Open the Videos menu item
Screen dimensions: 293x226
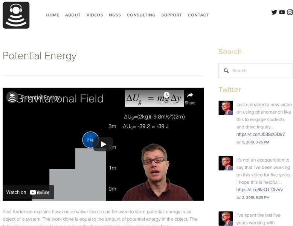95,15
